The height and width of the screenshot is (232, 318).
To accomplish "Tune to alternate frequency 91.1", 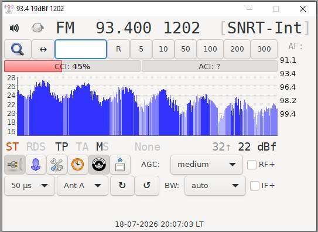I will point(288,60).
